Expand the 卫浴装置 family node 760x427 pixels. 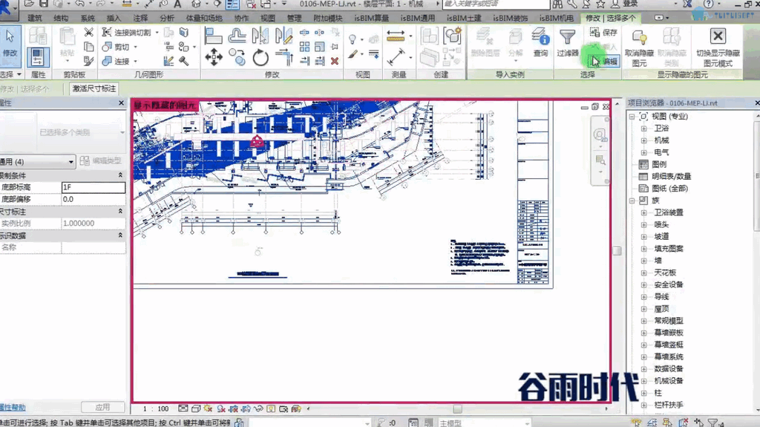pyautogui.click(x=643, y=212)
